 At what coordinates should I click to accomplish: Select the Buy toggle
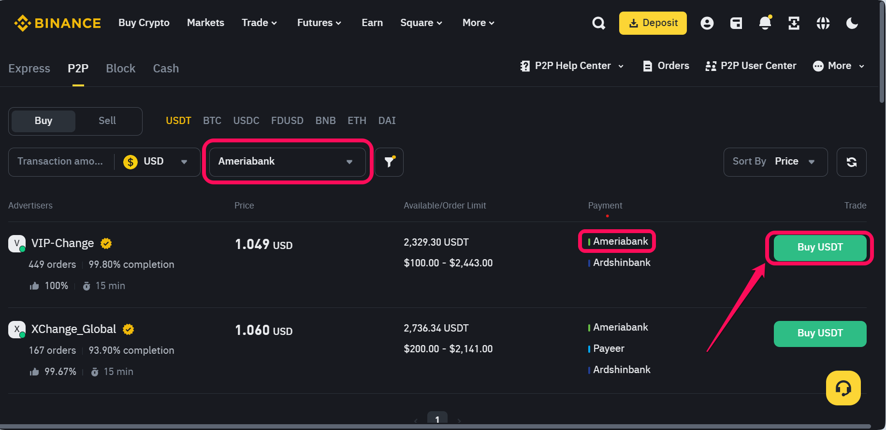[x=44, y=121]
